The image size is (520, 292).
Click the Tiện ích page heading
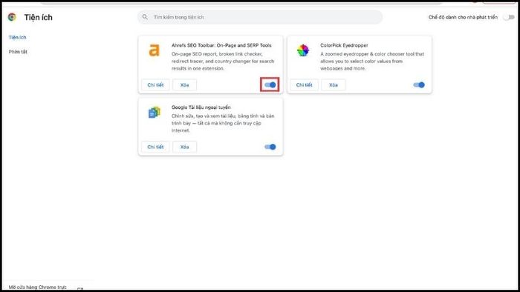[38, 17]
